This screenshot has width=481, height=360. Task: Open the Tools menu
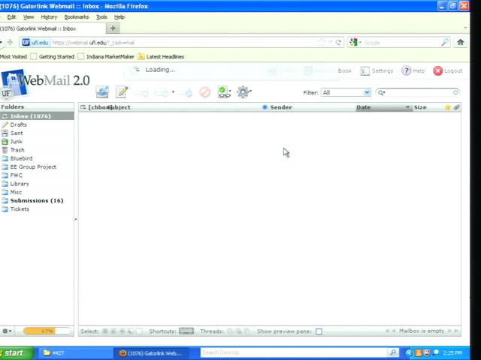tap(101, 17)
